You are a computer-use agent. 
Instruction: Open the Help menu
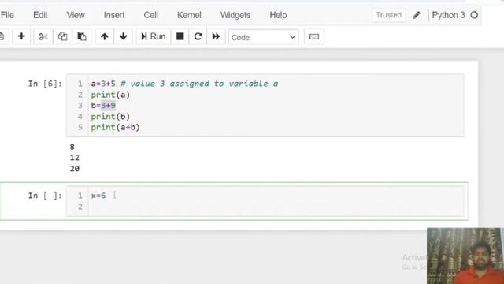coord(278,15)
